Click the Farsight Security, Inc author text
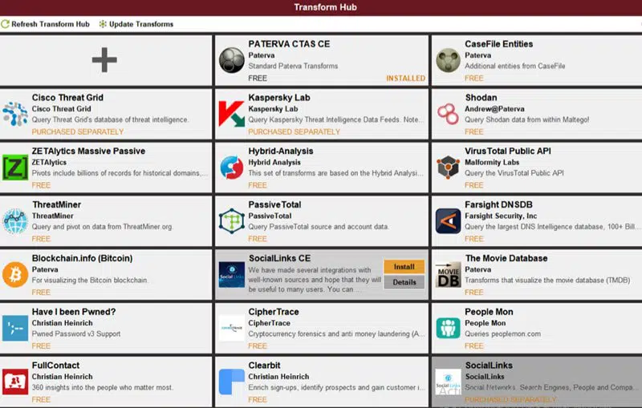 [501, 216]
